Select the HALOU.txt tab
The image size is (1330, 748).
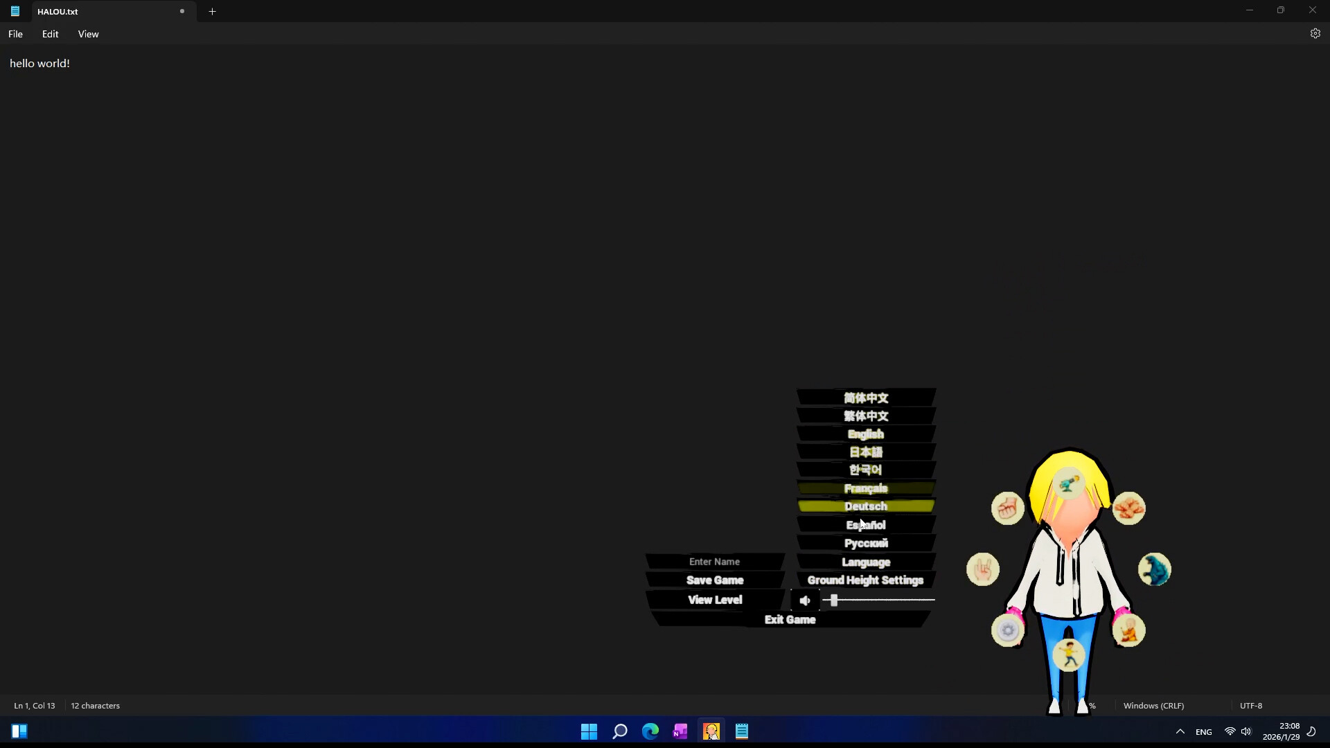[97, 11]
